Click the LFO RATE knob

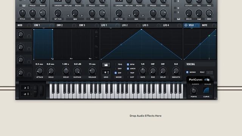click(x=143, y=71)
